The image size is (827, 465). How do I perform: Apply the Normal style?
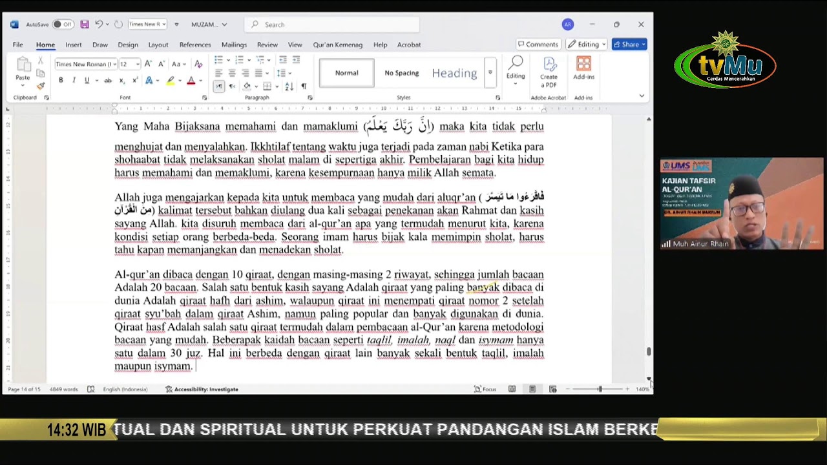click(x=346, y=73)
